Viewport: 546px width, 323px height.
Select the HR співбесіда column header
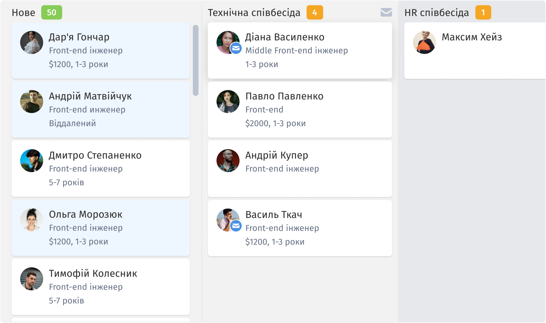436,12
